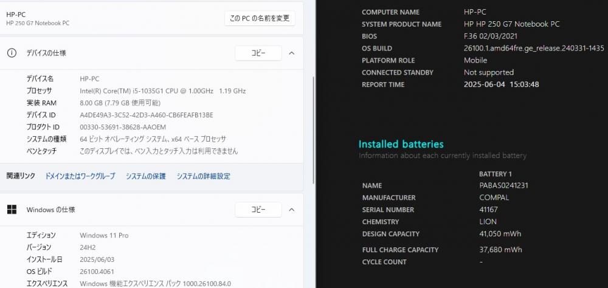The image size is (608, 288).
Task: Select the 64-bit system type value
Action: [x=153, y=139]
